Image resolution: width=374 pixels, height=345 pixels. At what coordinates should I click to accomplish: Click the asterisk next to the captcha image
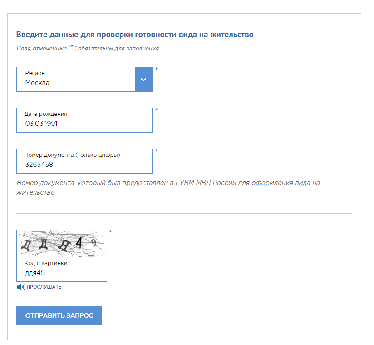pyautogui.click(x=110, y=232)
